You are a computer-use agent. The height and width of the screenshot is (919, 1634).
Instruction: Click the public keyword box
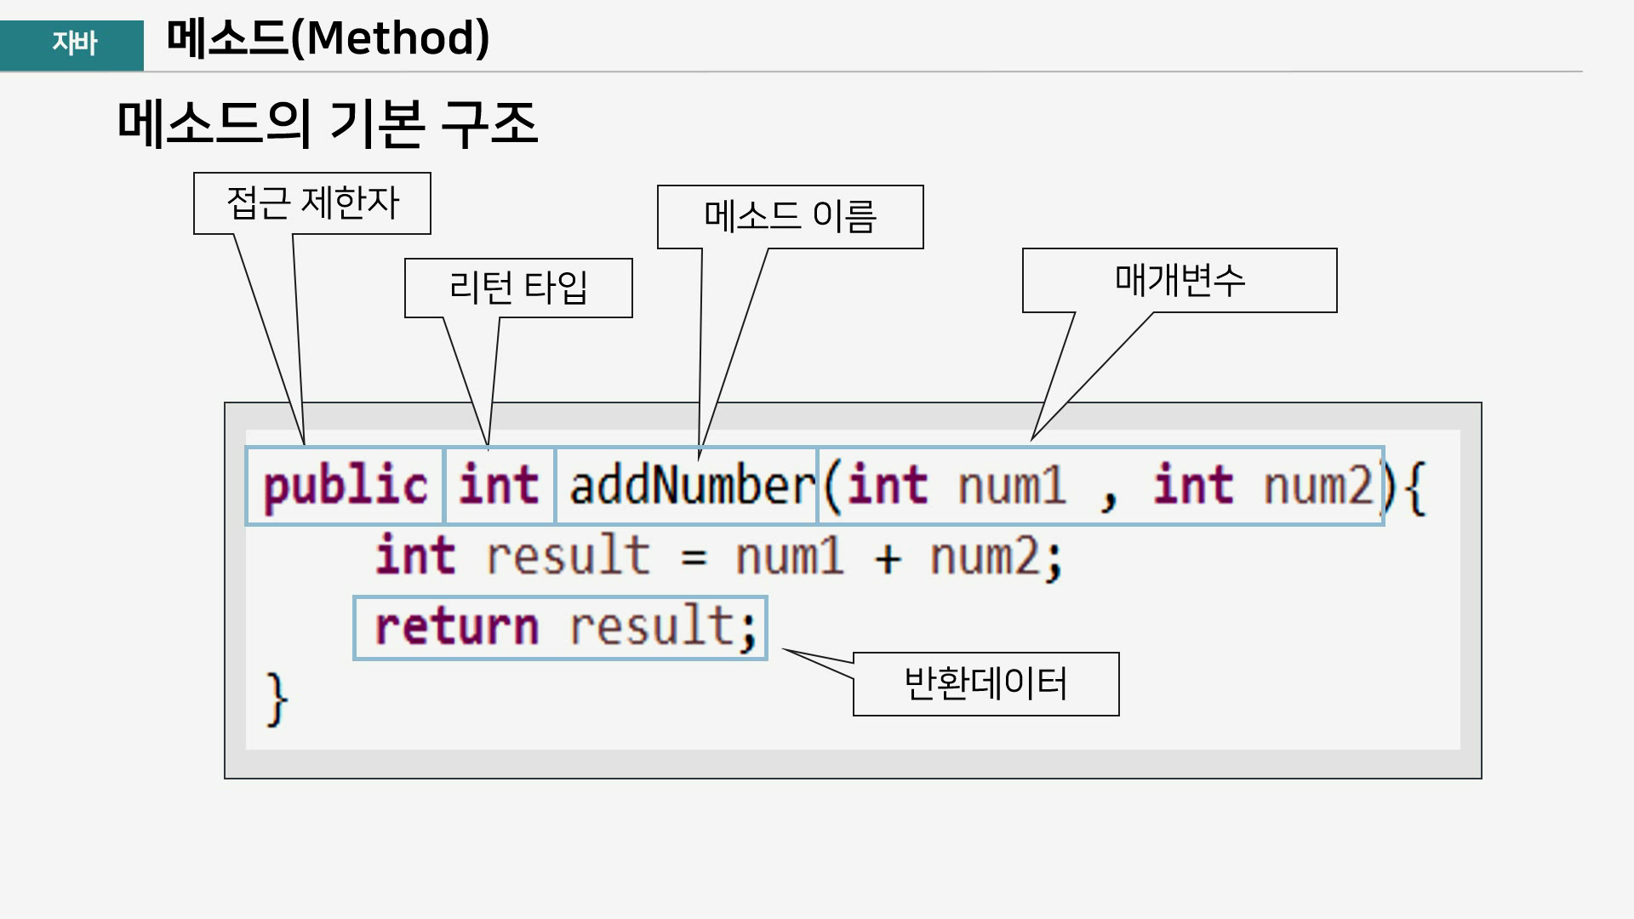(x=345, y=486)
